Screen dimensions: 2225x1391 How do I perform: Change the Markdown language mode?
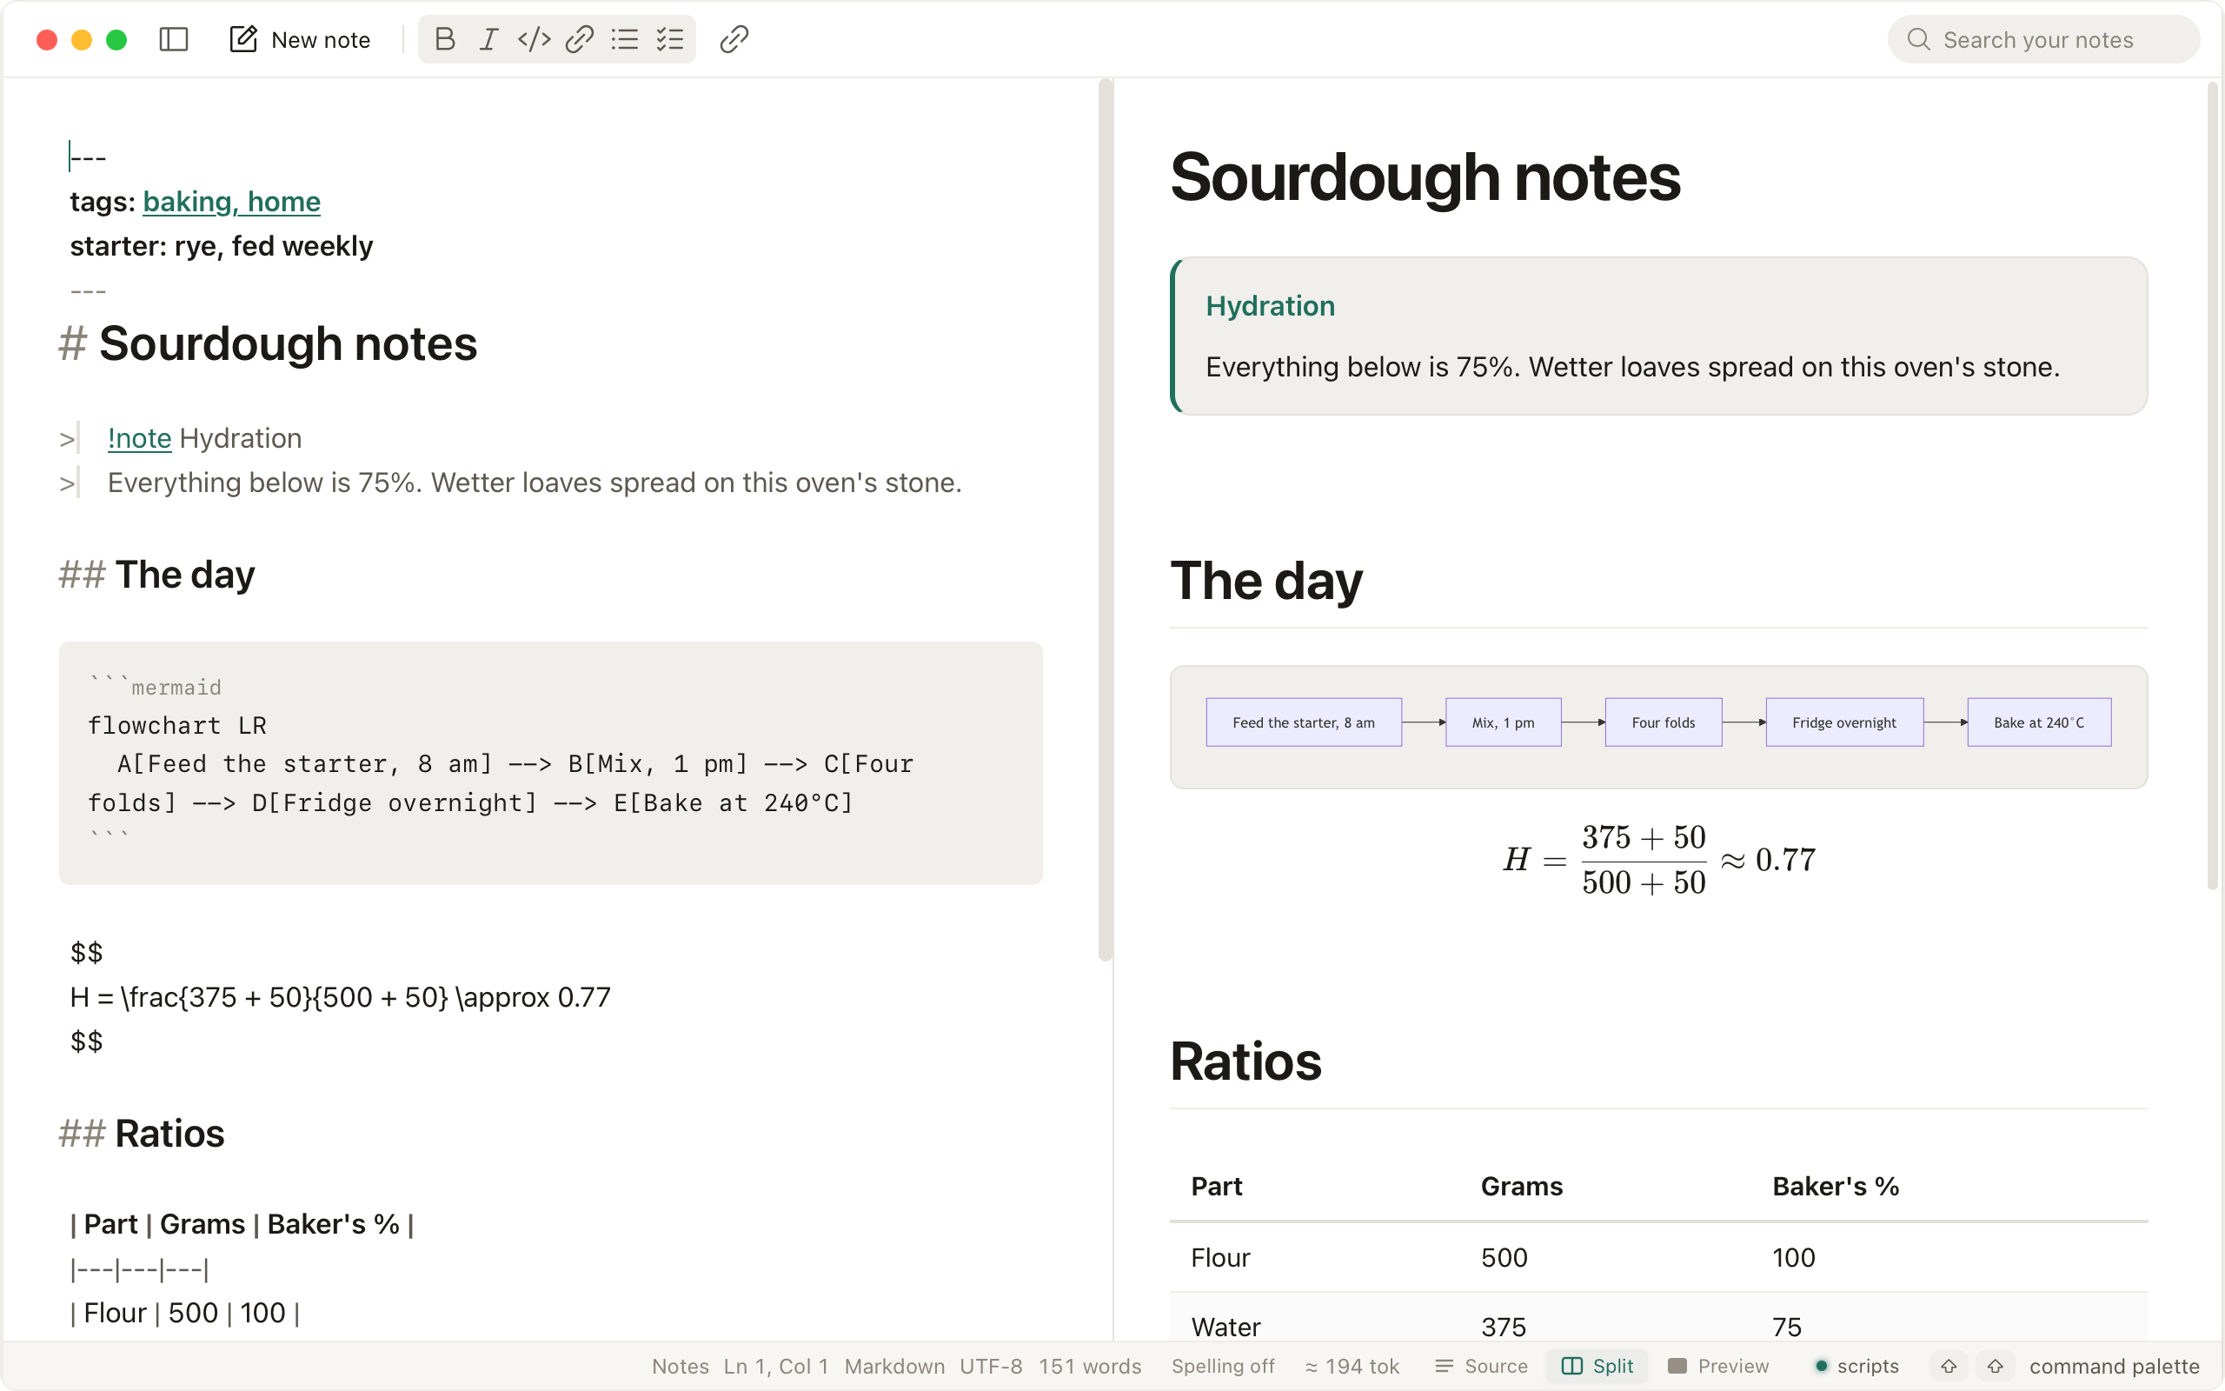click(x=893, y=1366)
